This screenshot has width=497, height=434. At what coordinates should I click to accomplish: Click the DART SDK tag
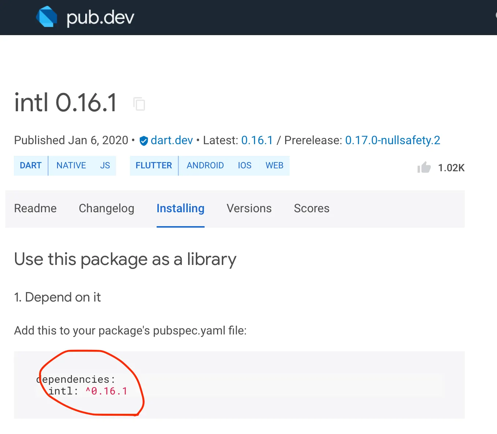click(x=31, y=165)
